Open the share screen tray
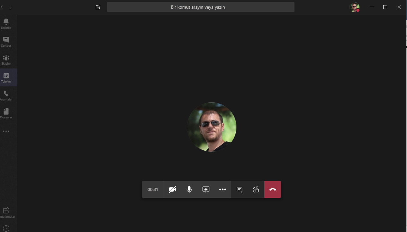This screenshot has width=407, height=232. (206, 189)
